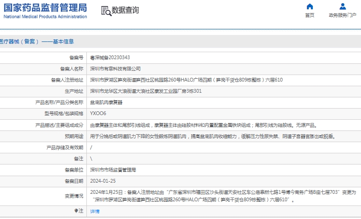Click the 变更情况 row label
Screen dimensions: 361x219
coord(74,196)
